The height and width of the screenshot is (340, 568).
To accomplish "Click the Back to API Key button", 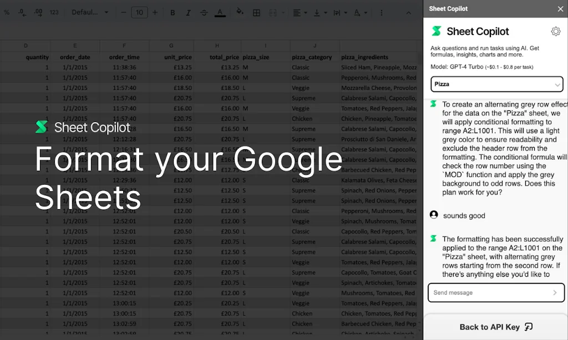I will tap(495, 327).
